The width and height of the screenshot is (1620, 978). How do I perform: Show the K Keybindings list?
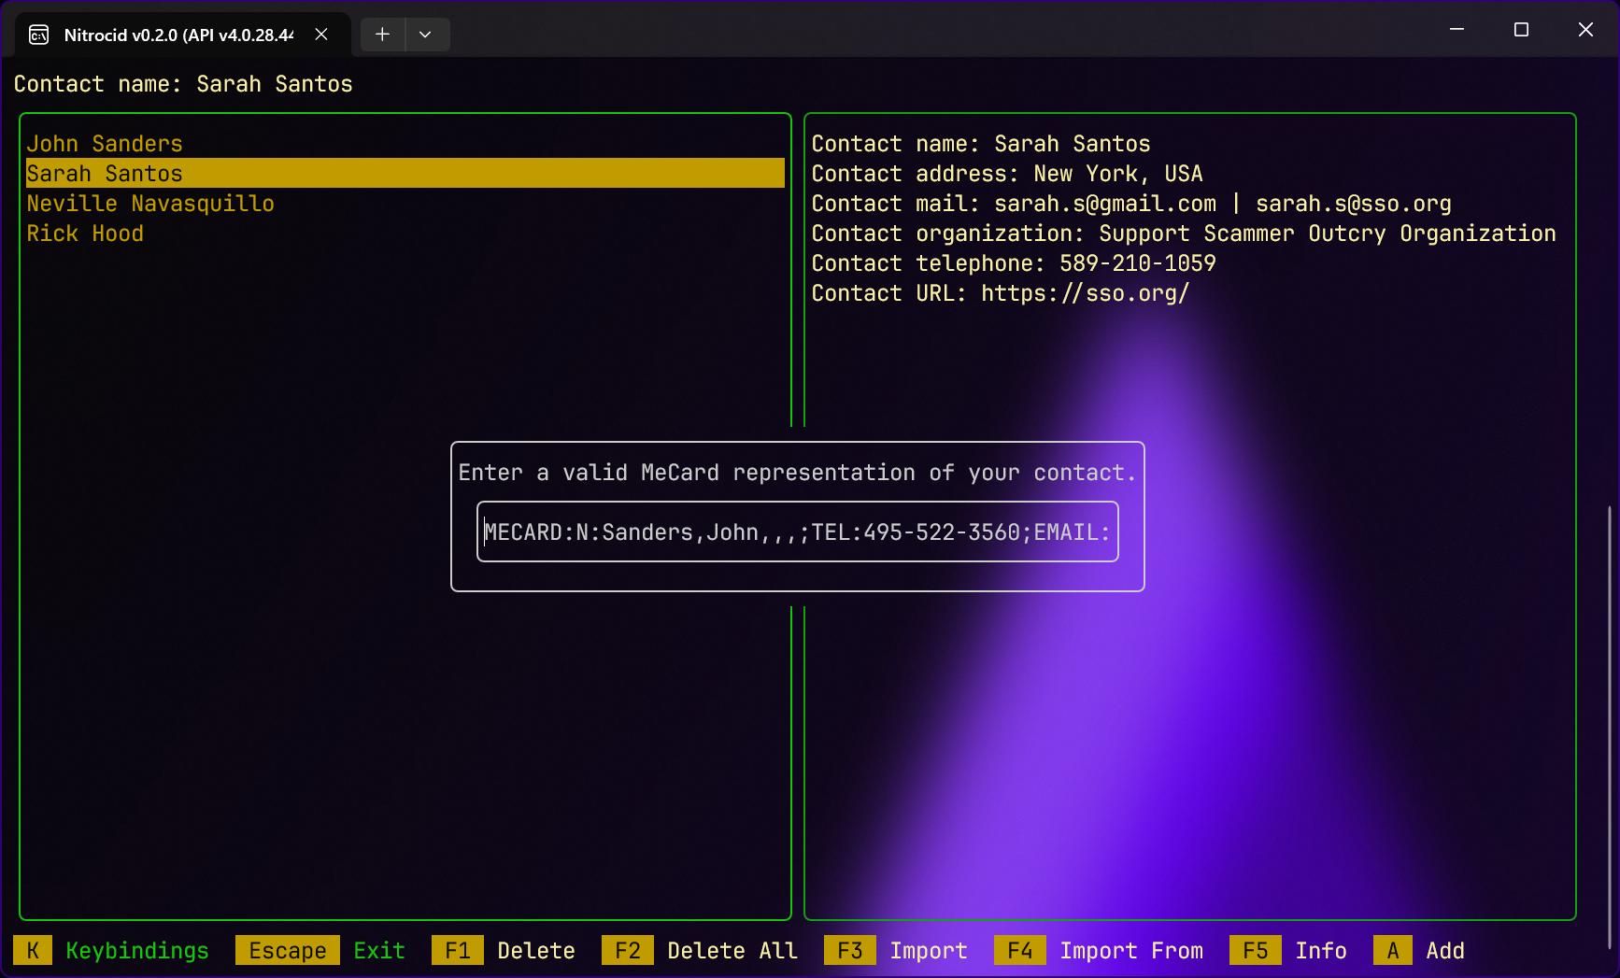tap(111, 950)
